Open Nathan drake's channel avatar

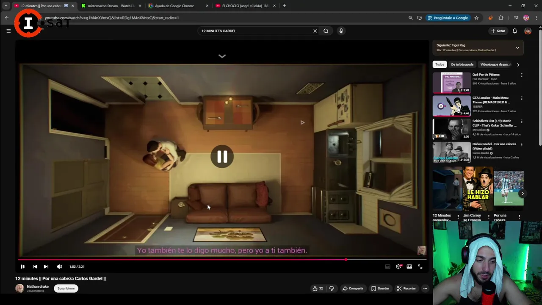point(19,288)
